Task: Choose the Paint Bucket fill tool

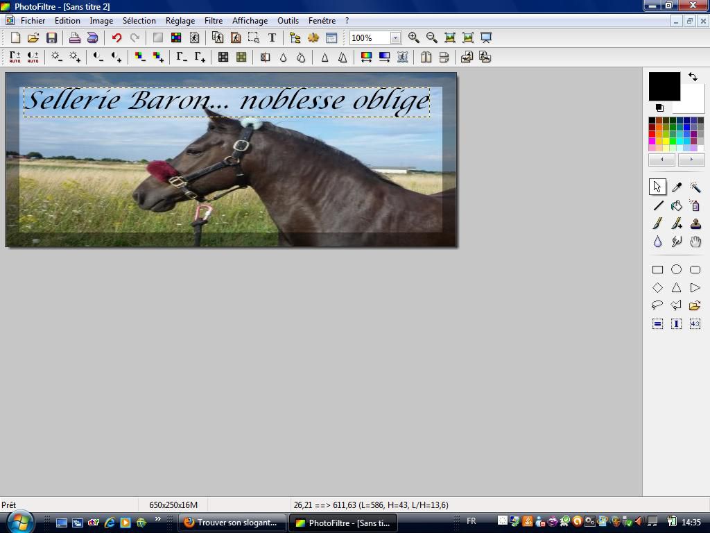Action: (676, 205)
